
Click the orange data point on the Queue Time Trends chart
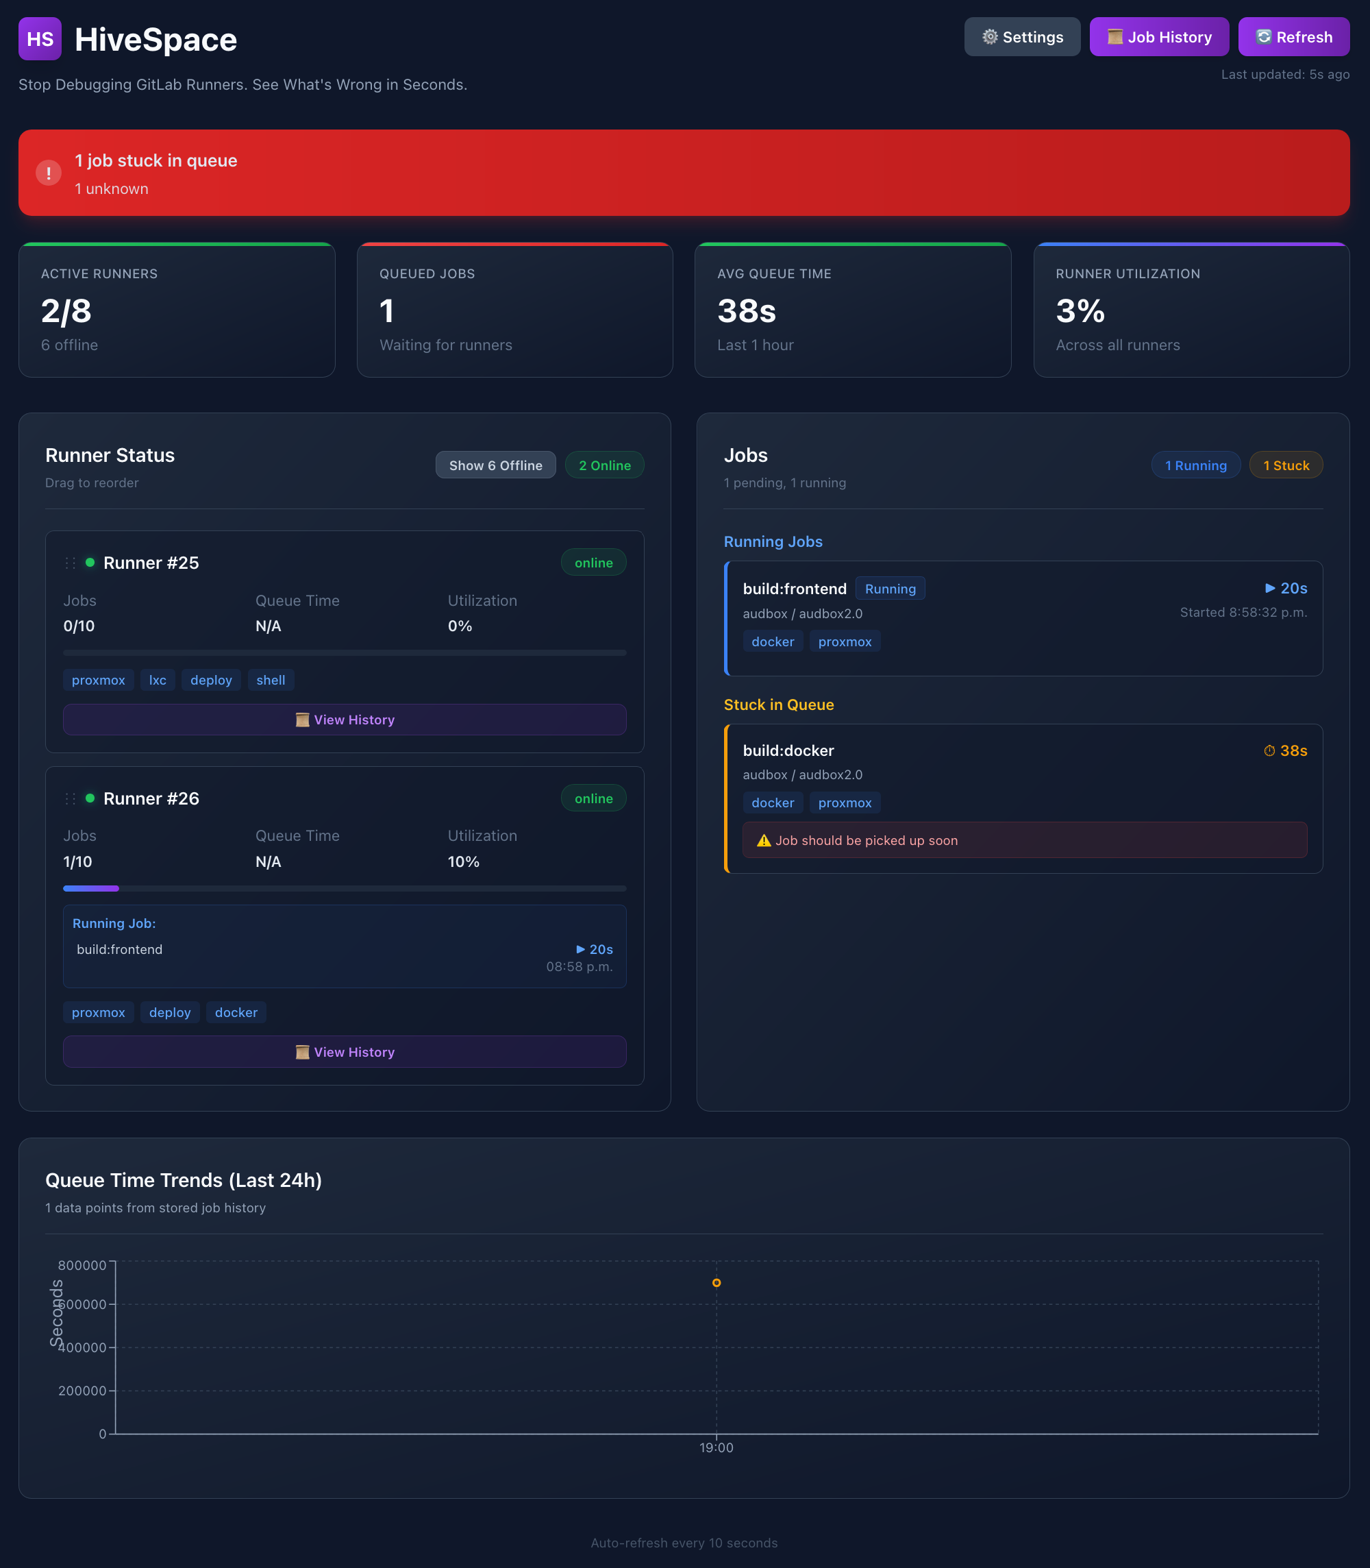pyautogui.click(x=717, y=1282)
